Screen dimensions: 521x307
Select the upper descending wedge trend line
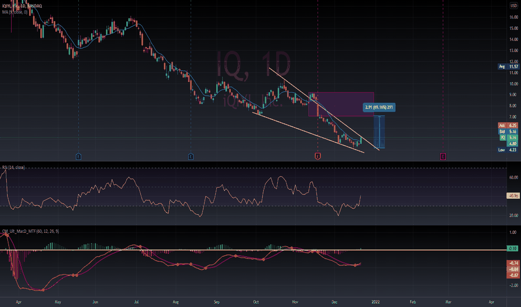tap(324, 109)
